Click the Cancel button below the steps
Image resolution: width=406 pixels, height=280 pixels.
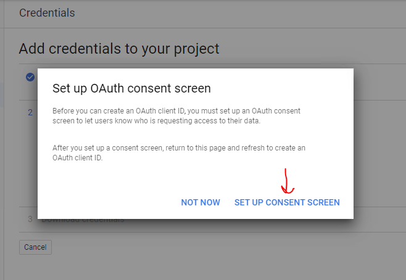click(35, 247)
